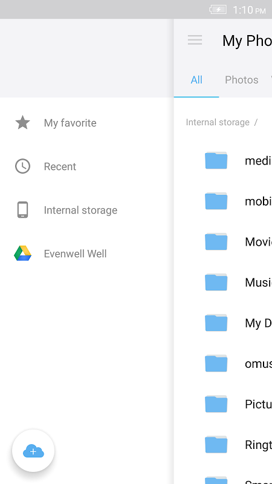Open the hamburger menu icon

click(x=195, y=40)
